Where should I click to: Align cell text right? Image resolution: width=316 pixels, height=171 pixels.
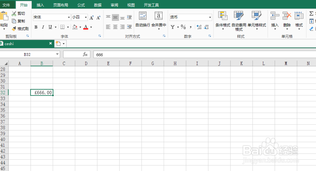click(x=122, y=27)
